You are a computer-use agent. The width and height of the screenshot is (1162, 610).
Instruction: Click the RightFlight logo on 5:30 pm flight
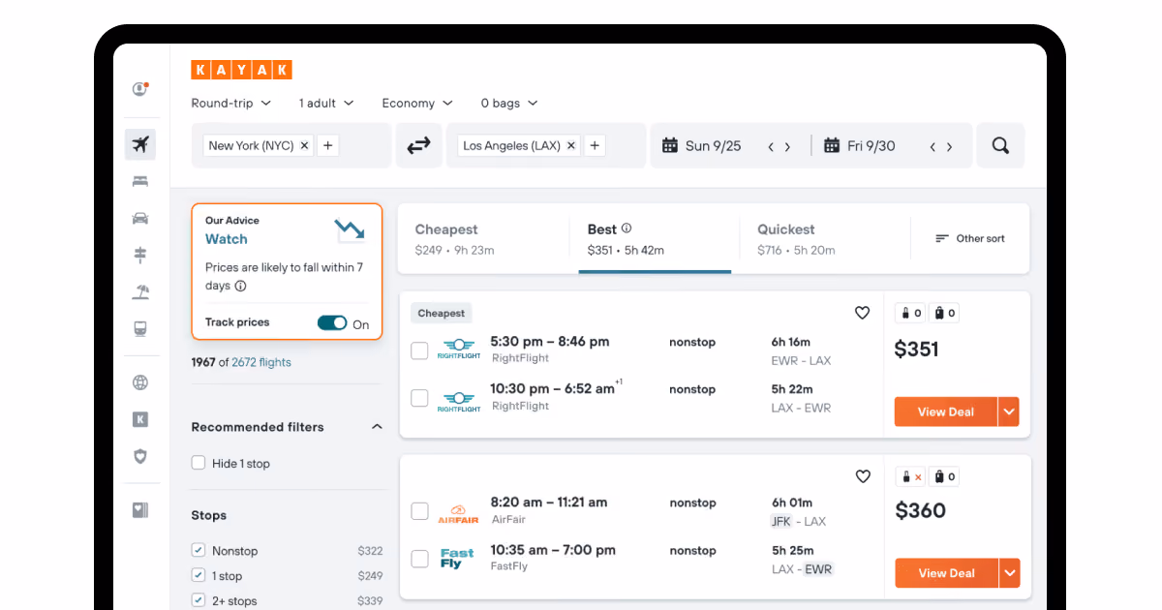pyautogui.click(x=459, y=350)
